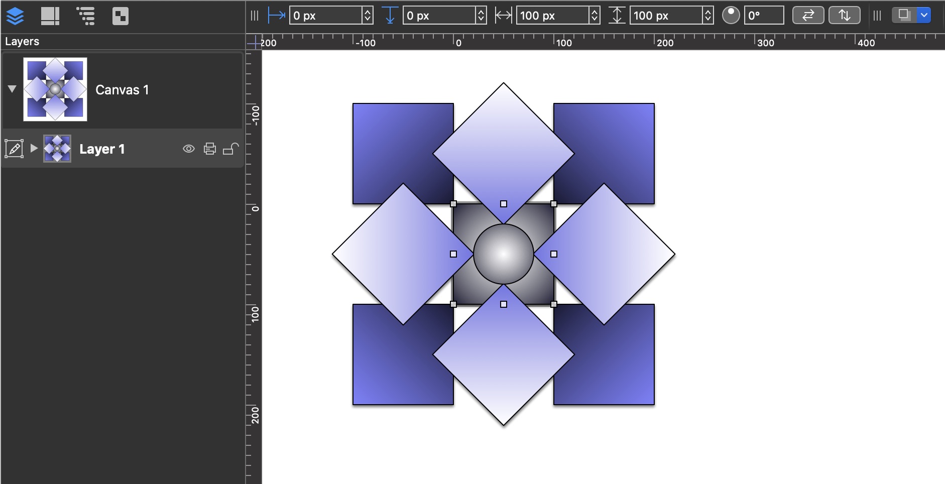
Task: Expand the Layer 1 disclosure triangle
Action: click(x=34, y=148)
